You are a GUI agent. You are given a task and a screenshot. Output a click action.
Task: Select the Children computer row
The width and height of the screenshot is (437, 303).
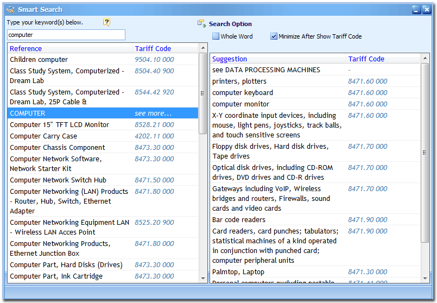coord(39,60)
